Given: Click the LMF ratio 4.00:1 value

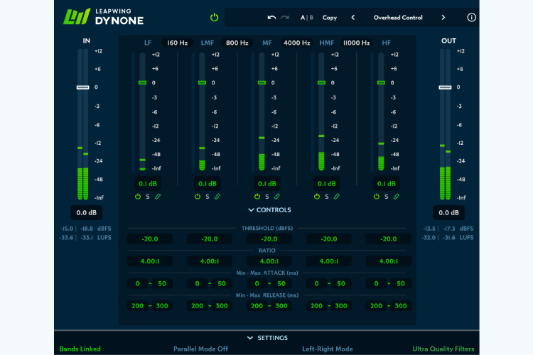Looking at the screenshot, I should coord(210,261).
